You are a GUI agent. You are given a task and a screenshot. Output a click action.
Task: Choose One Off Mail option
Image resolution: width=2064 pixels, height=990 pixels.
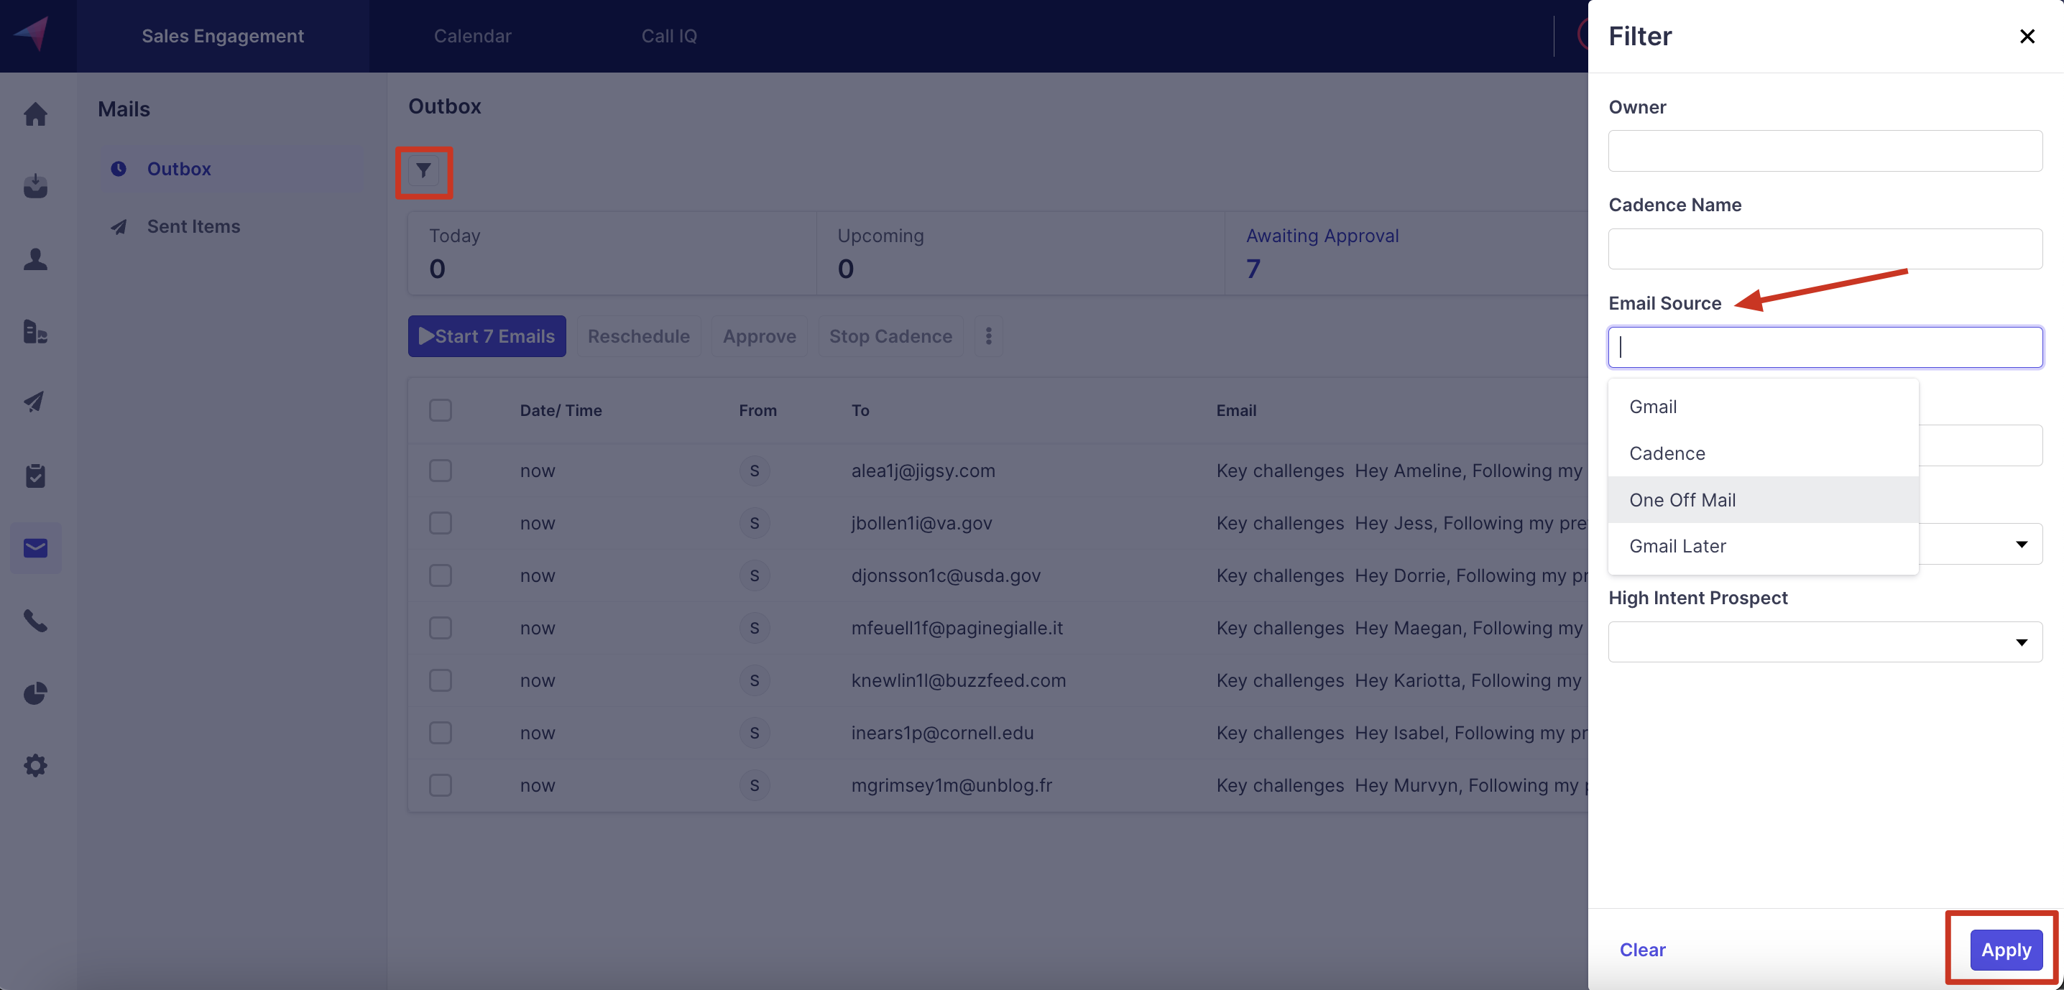[1682, 500]
